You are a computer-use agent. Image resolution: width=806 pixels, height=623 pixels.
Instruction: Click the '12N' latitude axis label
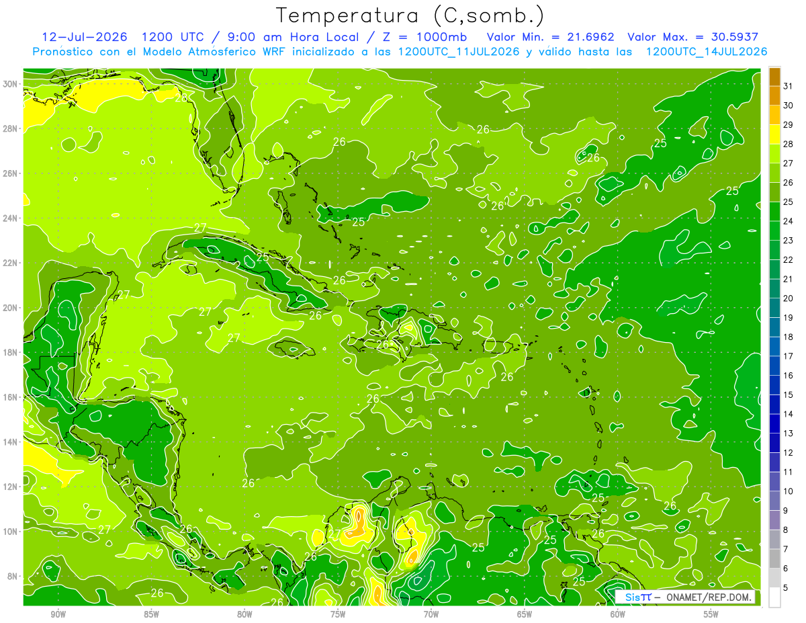pos(10,487)
